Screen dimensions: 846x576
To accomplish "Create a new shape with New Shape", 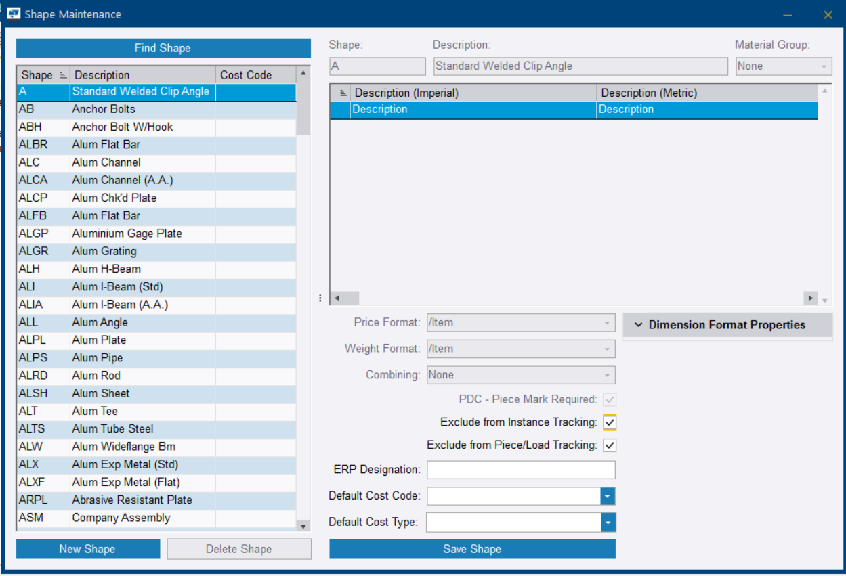I will coord(87,548).
